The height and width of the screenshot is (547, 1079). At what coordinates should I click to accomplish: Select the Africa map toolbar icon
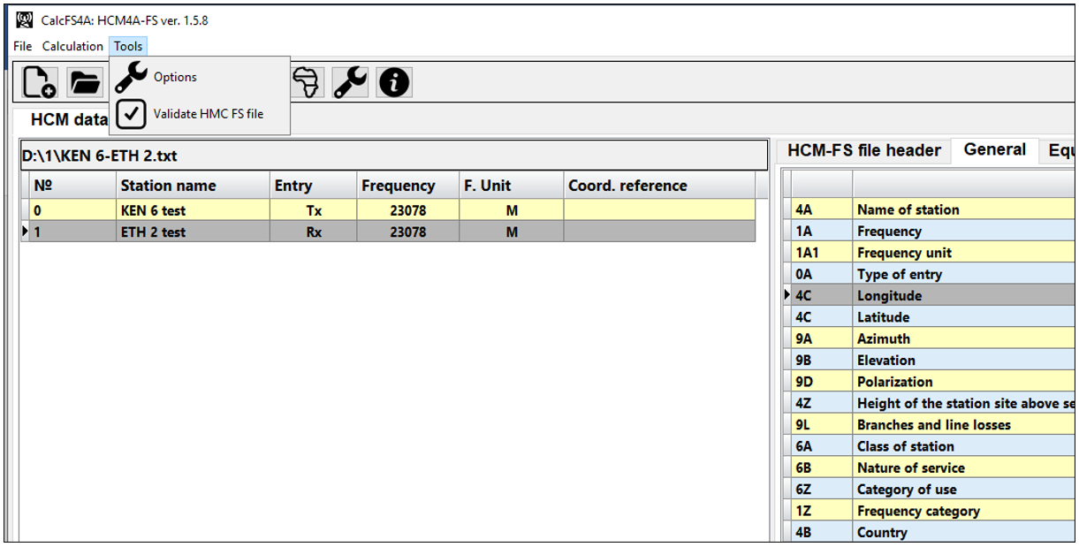pos(305,81)
